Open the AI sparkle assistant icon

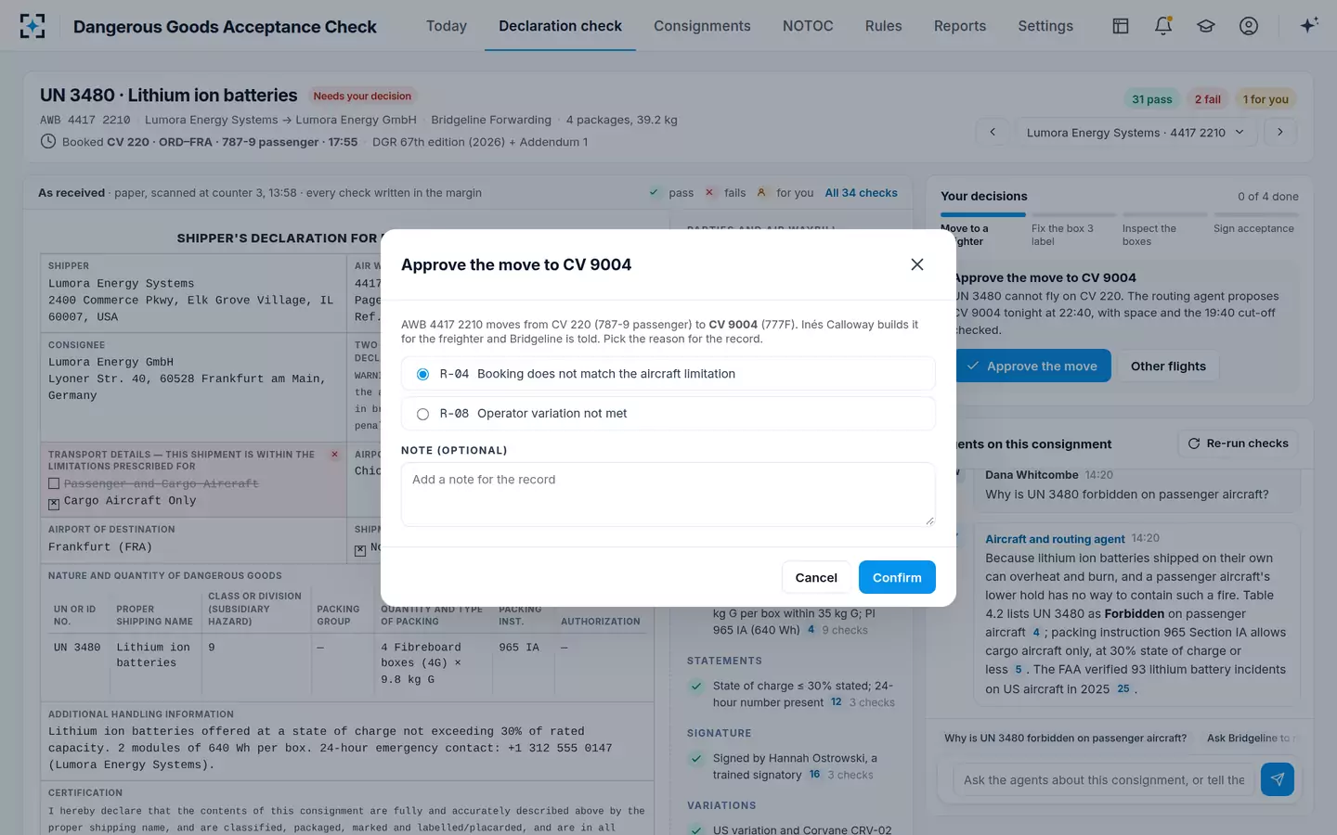coord(1309,26)
